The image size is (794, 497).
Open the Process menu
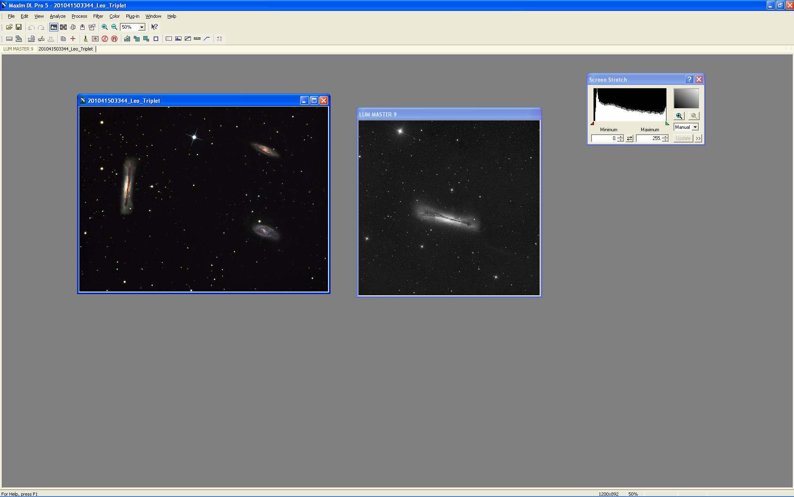pos(79,16)
